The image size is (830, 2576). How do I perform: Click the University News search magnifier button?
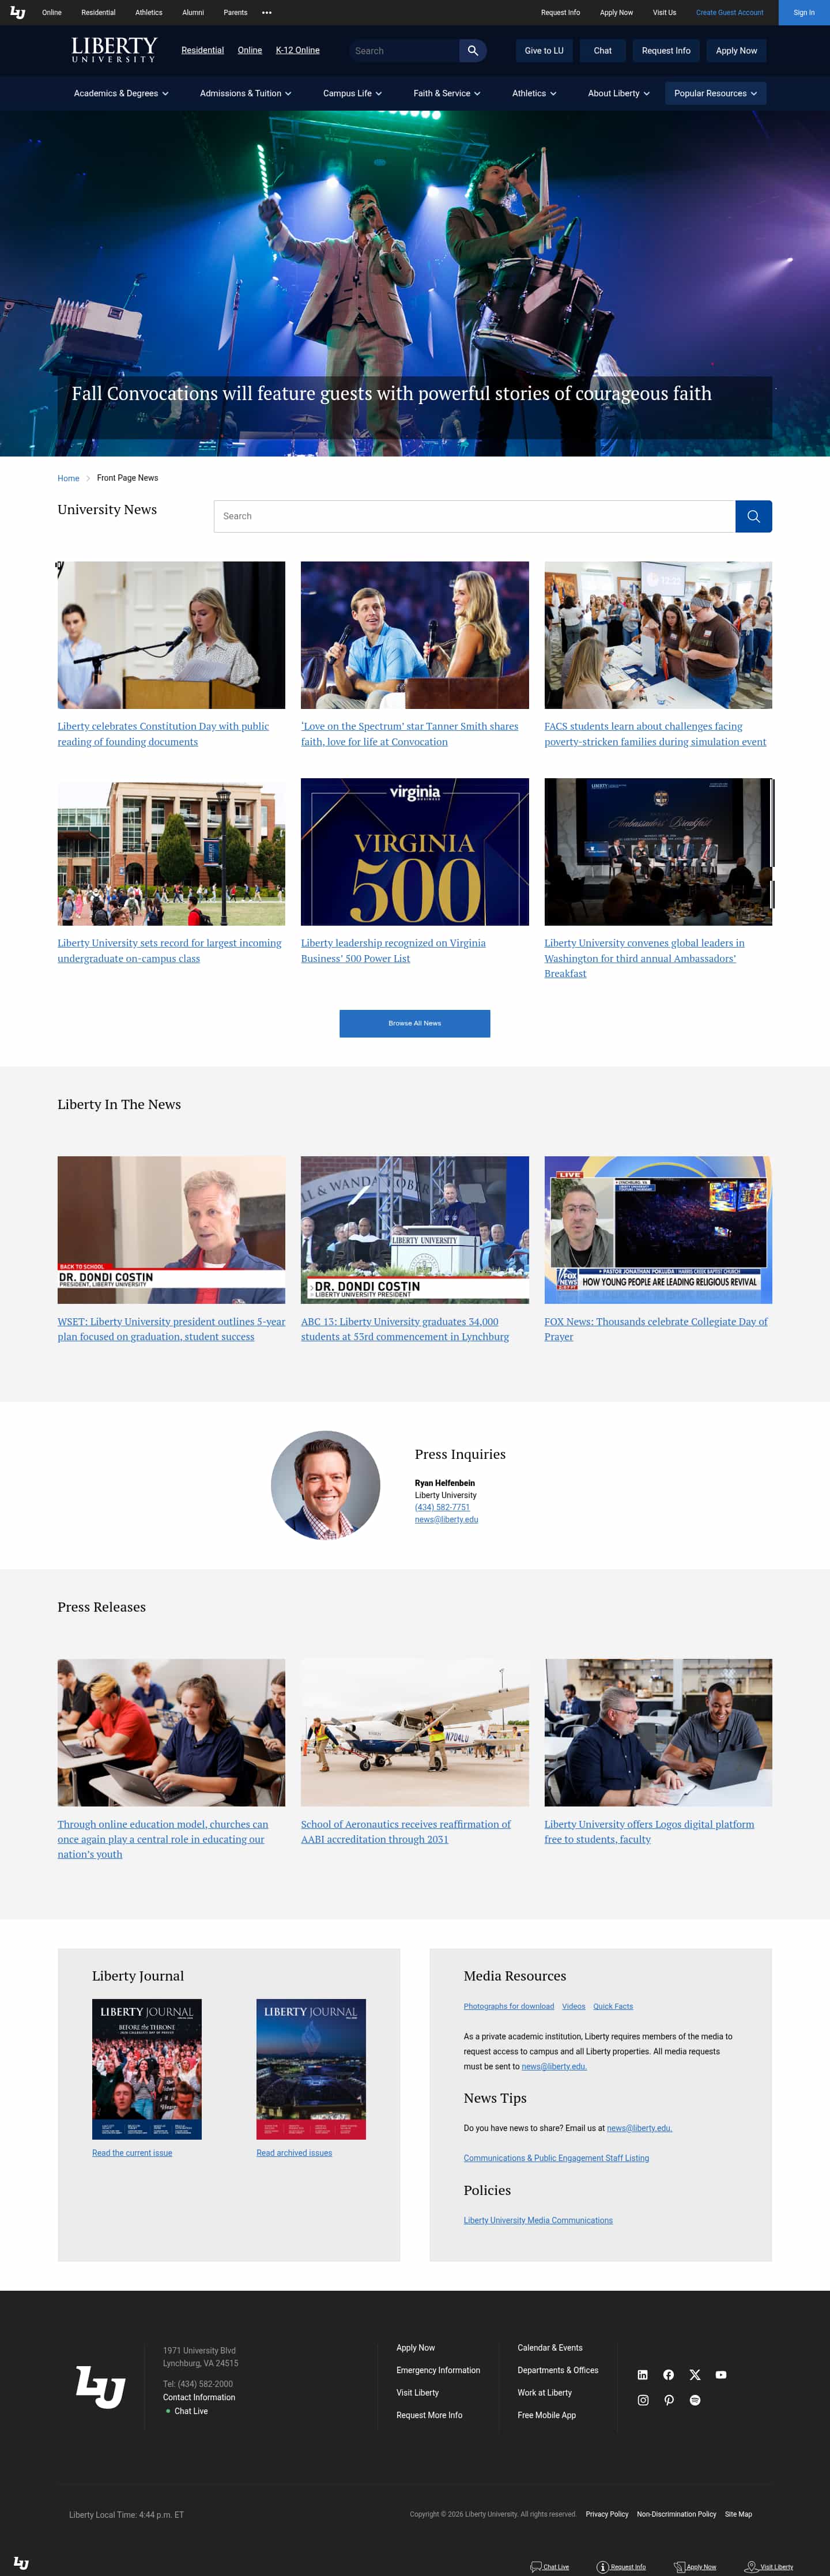pos(753,516)
